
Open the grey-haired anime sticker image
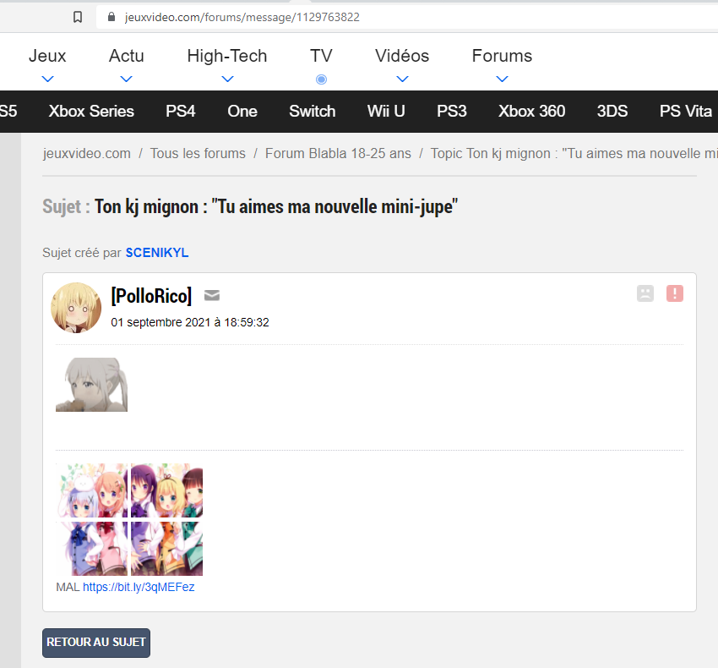click(91, 385)
